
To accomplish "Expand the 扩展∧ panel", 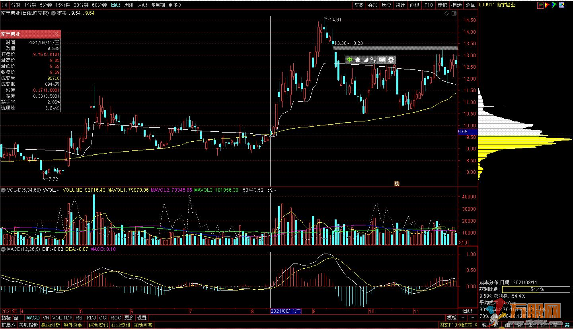I will pyautogui.click(x=8, y=325).
